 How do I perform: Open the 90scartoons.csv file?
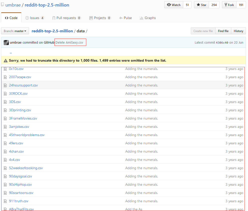[21, 193]
